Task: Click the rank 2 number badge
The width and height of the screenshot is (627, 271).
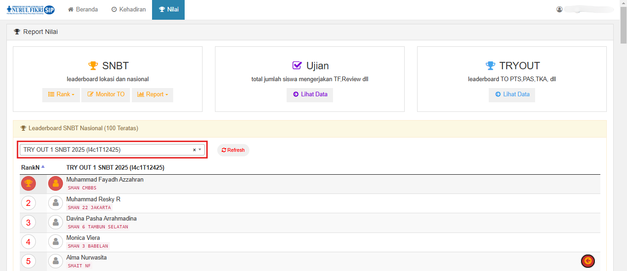Action: click(x=28, y=203)
